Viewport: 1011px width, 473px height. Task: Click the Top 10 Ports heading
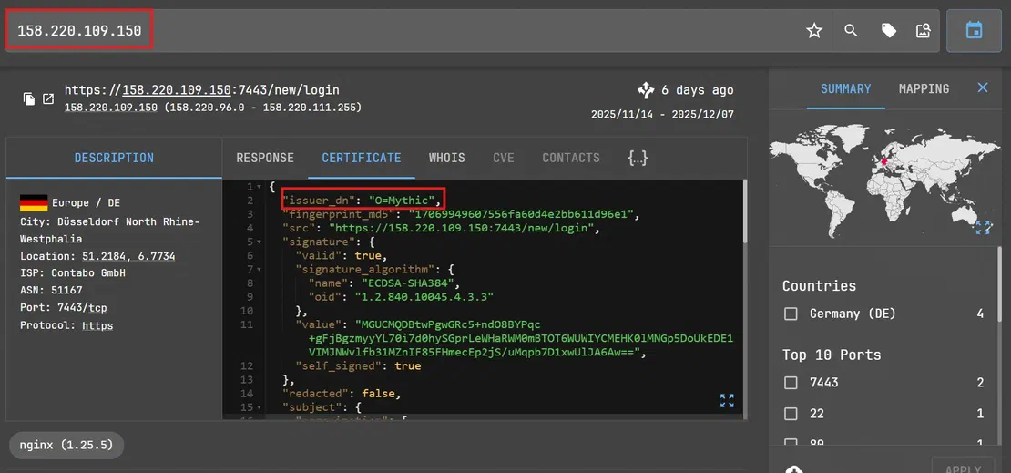(831, 355)
